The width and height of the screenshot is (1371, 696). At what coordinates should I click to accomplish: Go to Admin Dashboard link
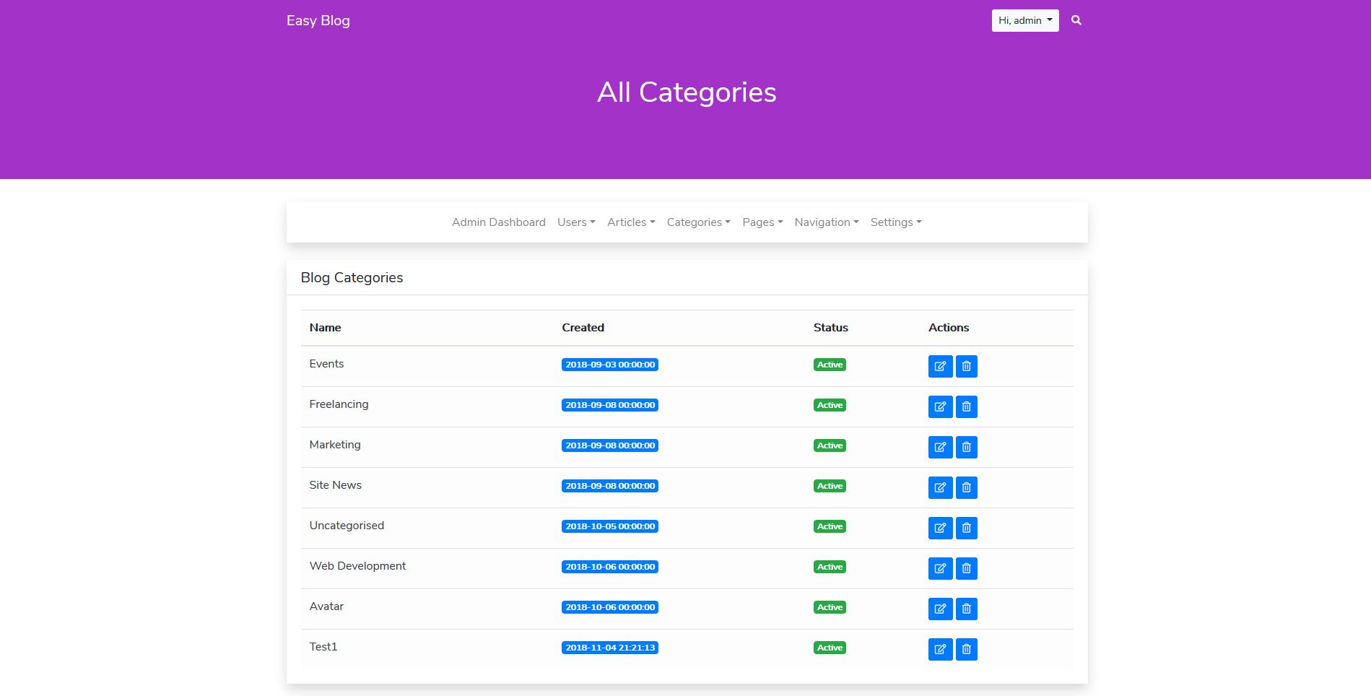point(498,222)
